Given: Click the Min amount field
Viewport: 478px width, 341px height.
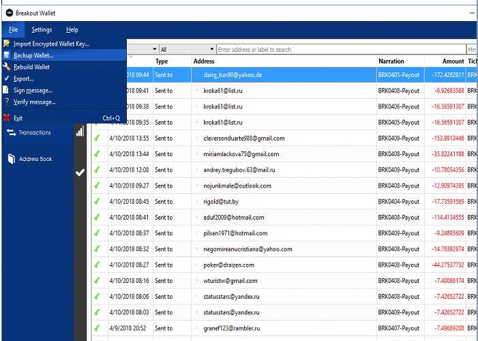Looking at the screenshot, I should tap(473, 49).
